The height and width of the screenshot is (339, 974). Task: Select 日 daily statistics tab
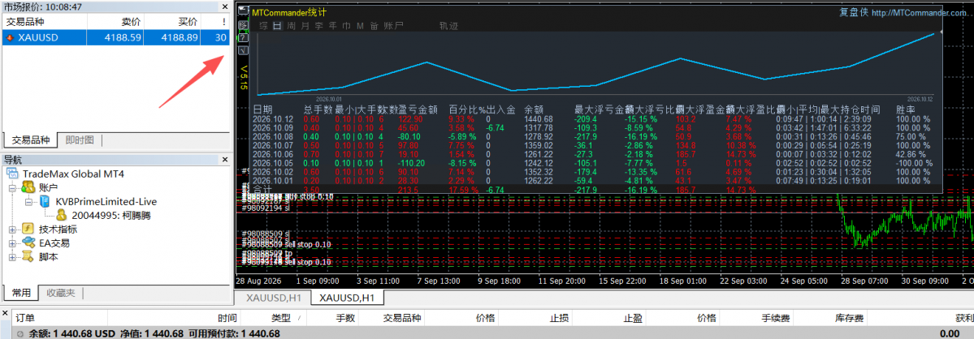[x=277, y=26]
